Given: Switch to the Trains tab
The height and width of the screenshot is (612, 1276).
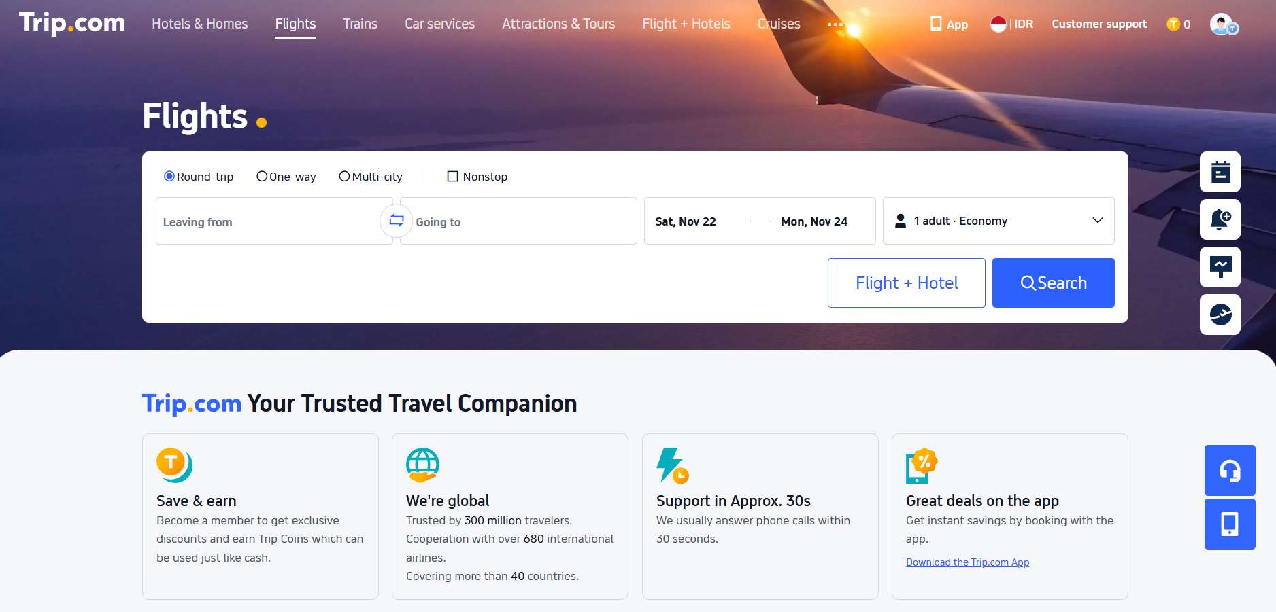Looking at the screenshot, I should click(x=360, y=24).
